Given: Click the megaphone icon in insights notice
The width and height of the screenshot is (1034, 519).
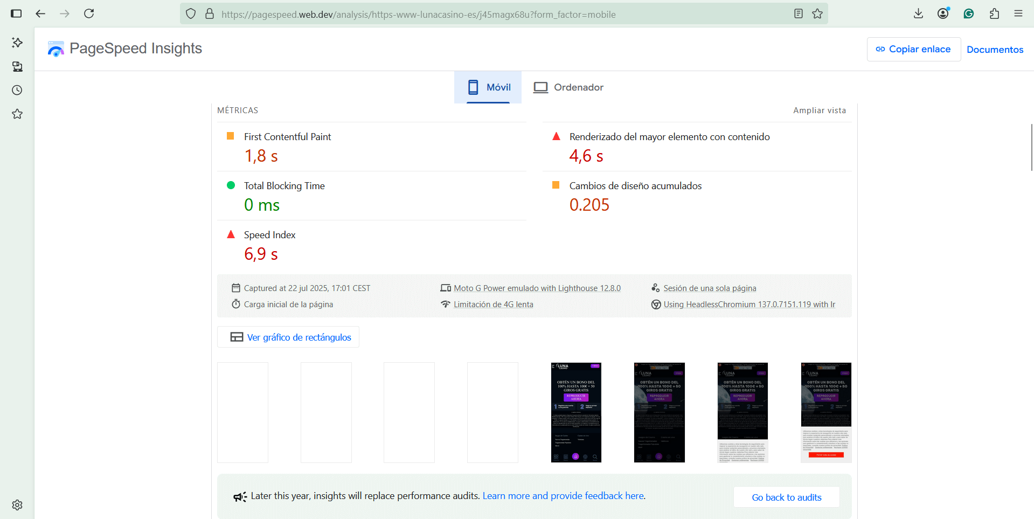Looking at the screenshot, I should point(240,496).
